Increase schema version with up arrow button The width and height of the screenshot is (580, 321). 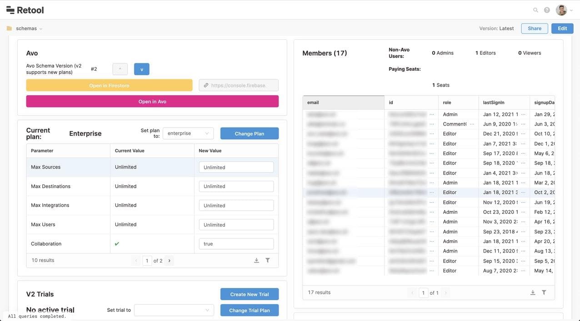tap(120, 69)
